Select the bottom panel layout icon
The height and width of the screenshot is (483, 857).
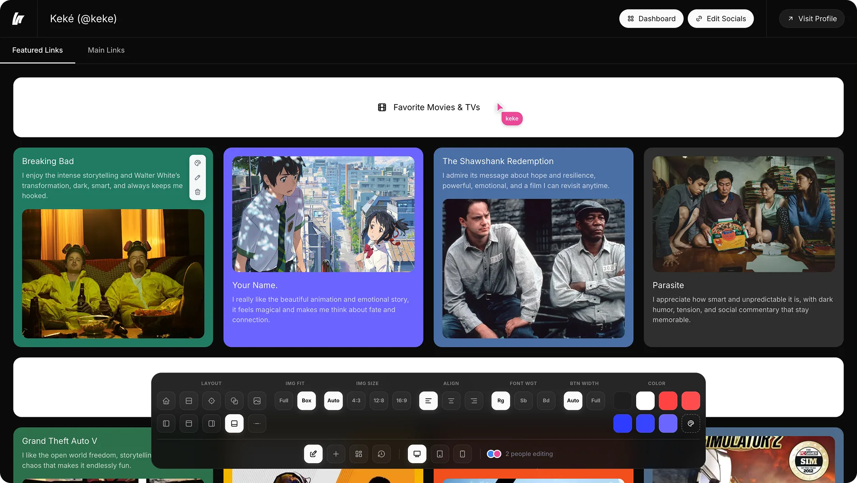coord(234,424)
